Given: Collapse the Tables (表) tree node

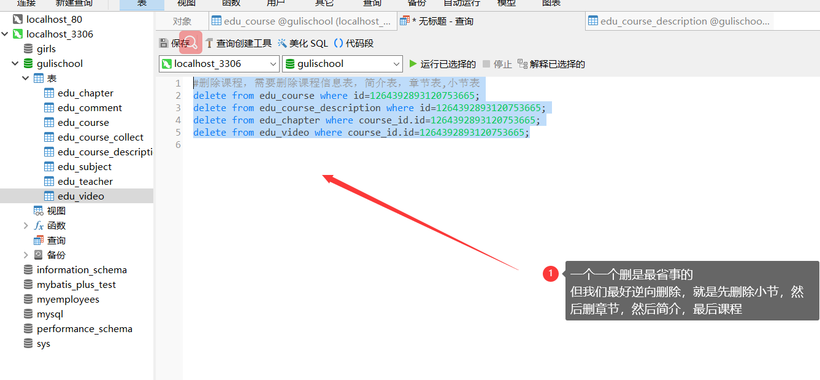Looking at the screenshot, I should [26, 79].
